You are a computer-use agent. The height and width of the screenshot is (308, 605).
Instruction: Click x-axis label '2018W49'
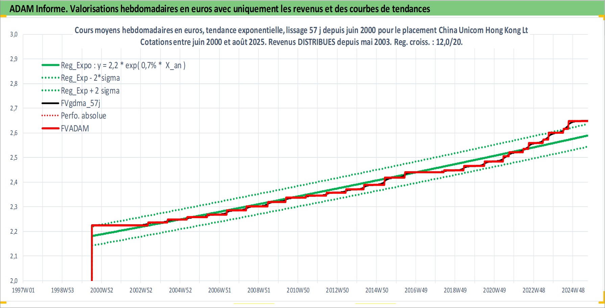[x=455, y=290]
